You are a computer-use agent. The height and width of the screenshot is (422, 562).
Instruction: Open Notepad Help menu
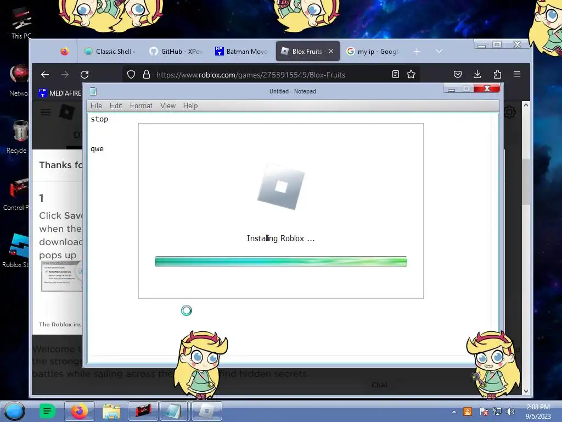coord(190,105)
